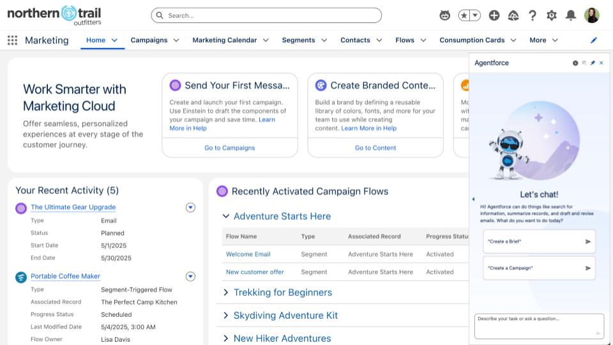Open the favorites list dropdown arrow

coord(475,15)
